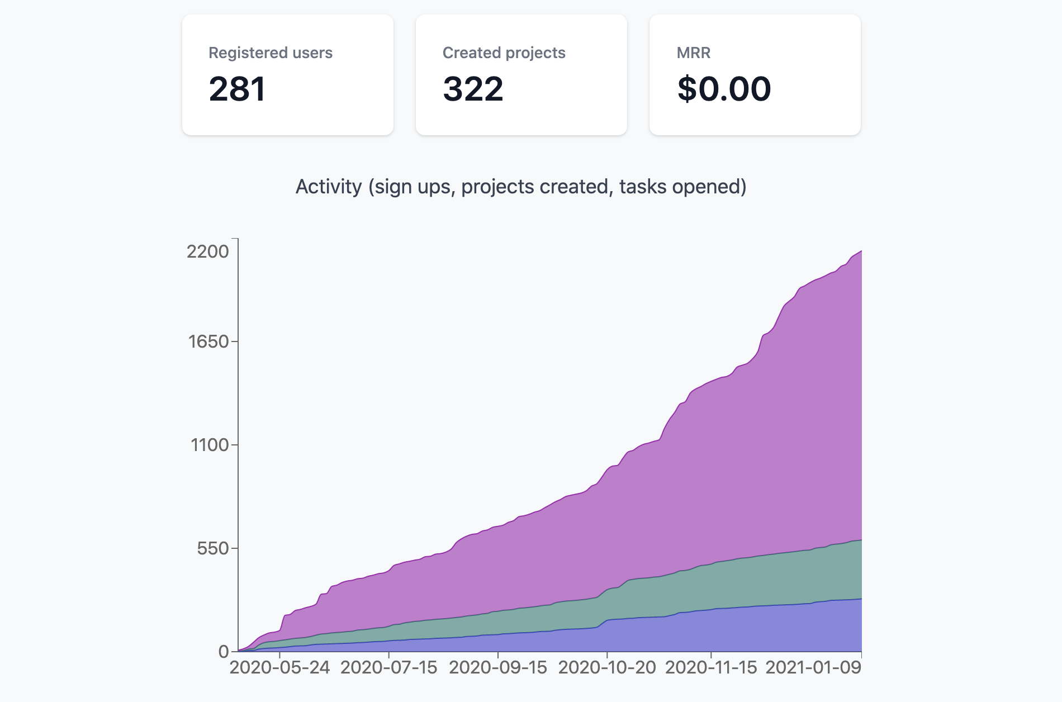Select the MRR card
This screenshot has height=702, width=1062.
[755, 75]
